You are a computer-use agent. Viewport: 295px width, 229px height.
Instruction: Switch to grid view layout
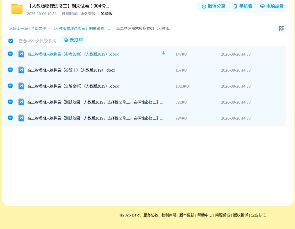(282, 29)
